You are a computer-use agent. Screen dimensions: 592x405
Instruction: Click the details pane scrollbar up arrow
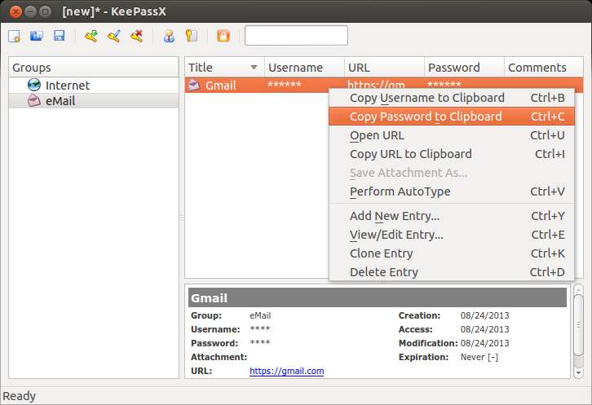click(578, 290)
